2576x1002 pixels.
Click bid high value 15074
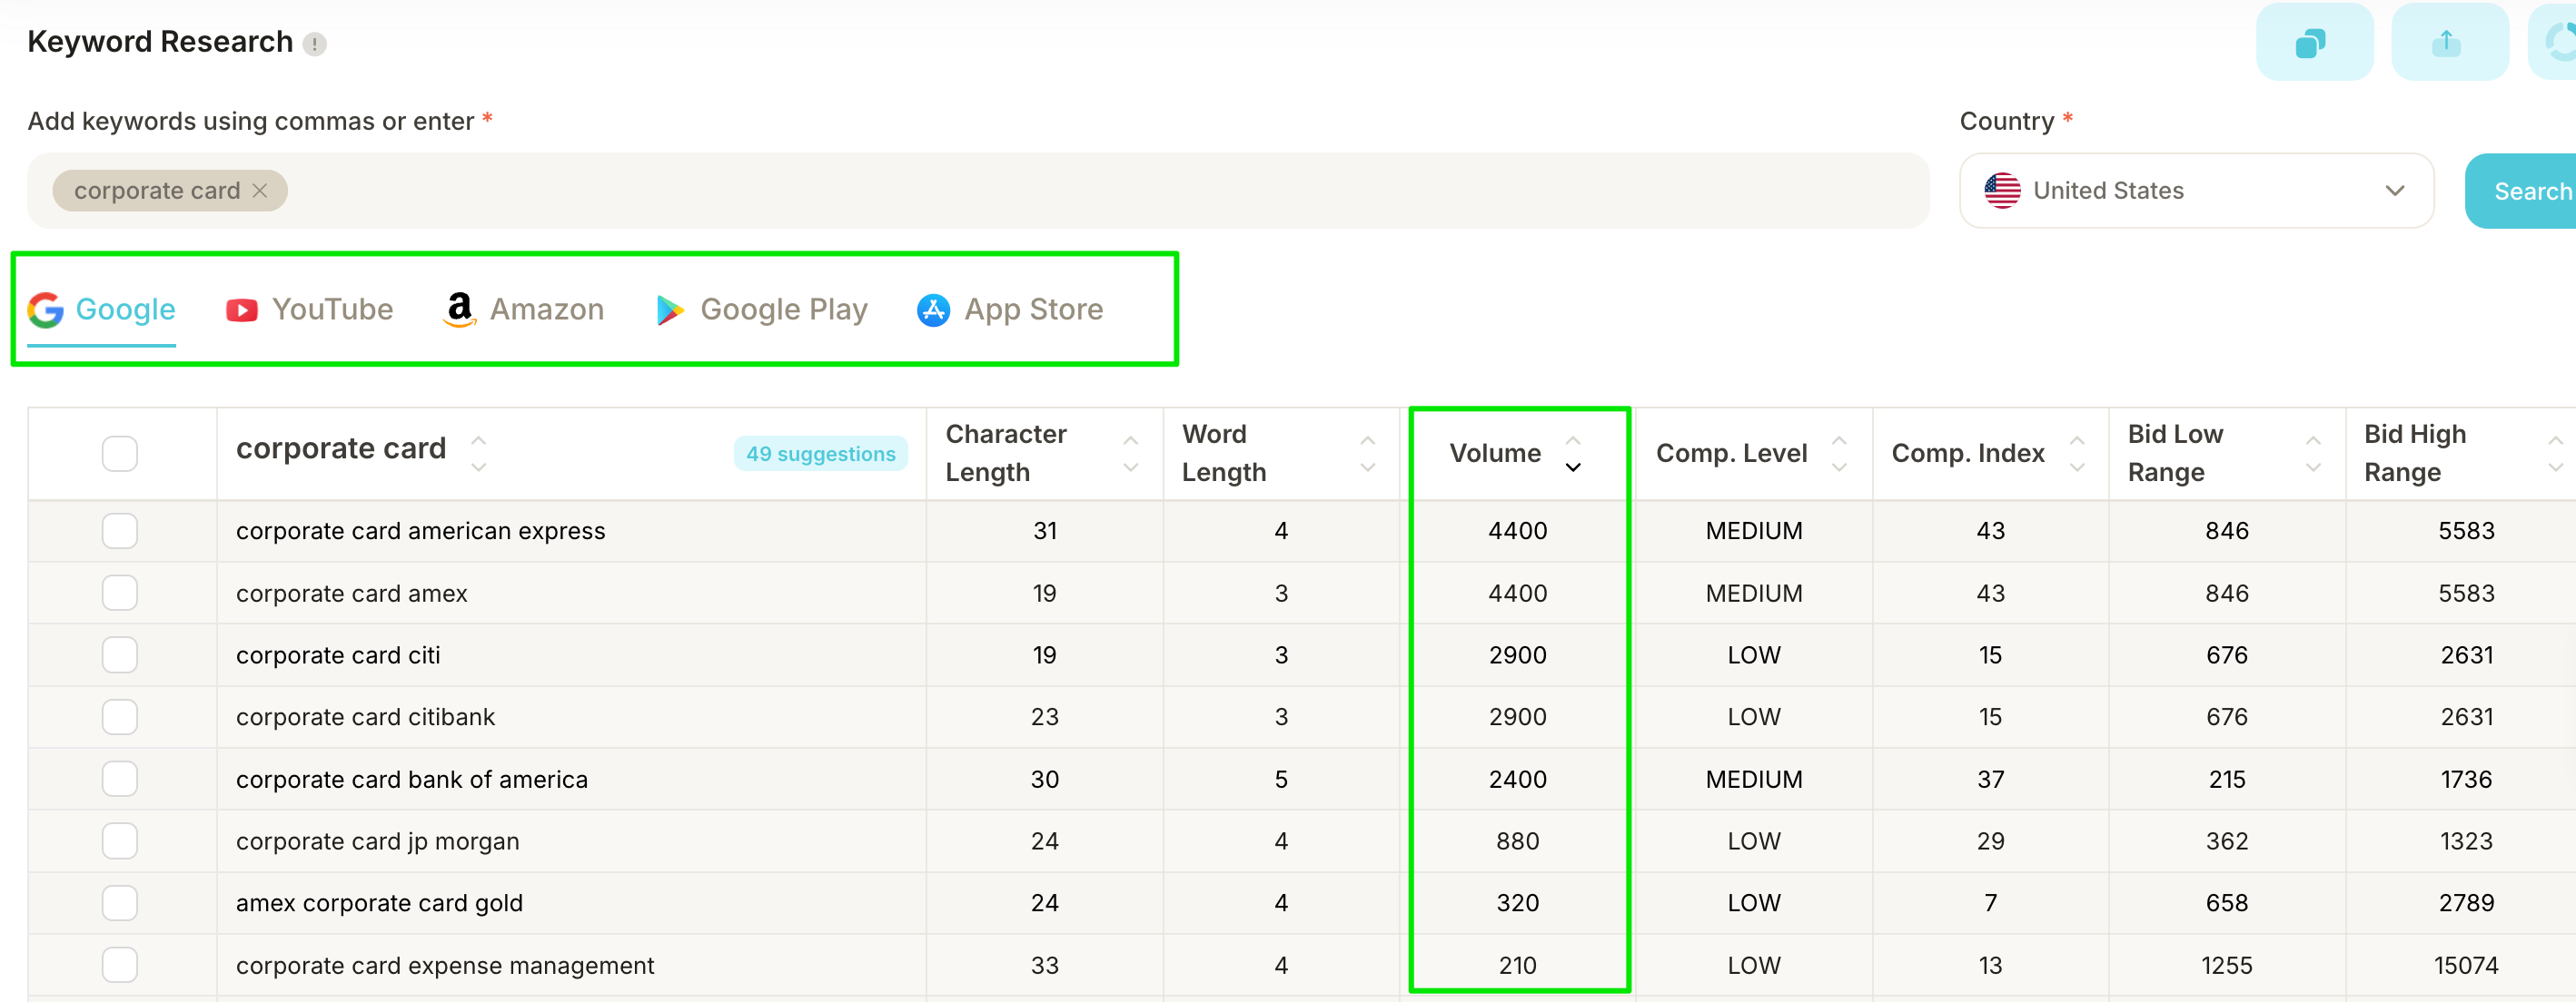(x=2466, y=965)
